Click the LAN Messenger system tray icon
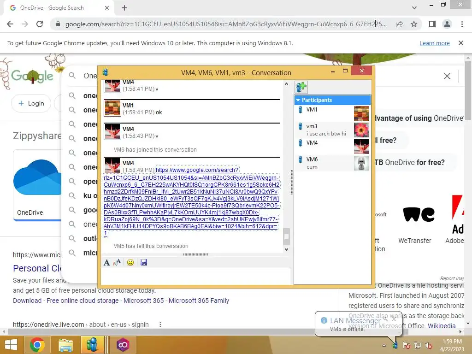Screen dimensions: 472x354 (x=395, y=345)
